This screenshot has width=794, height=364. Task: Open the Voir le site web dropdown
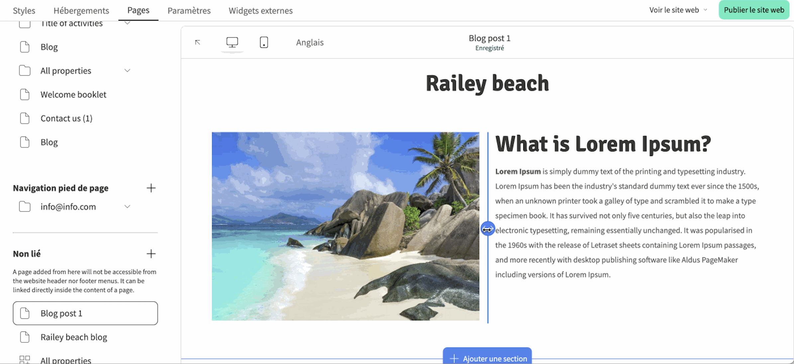pyautogui.click(x=678, y=10)
